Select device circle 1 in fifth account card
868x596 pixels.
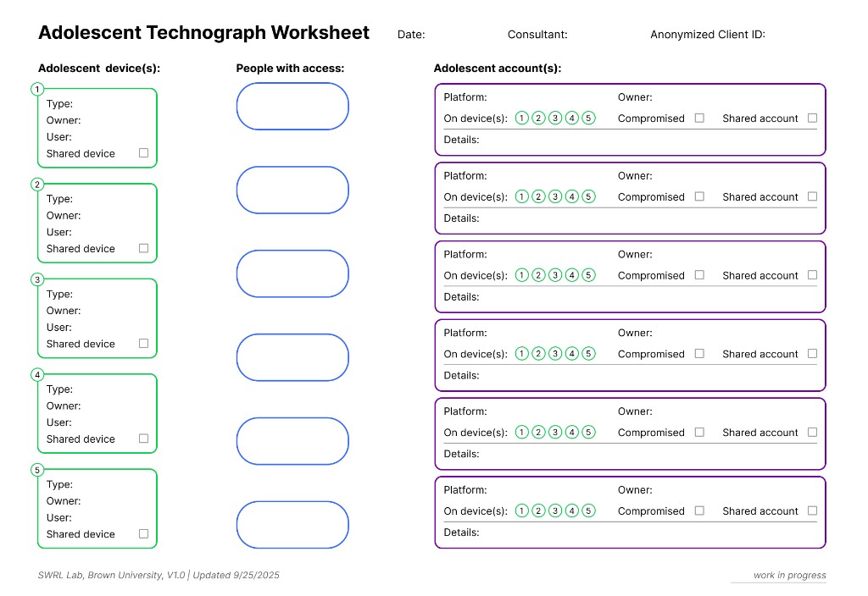522,432
